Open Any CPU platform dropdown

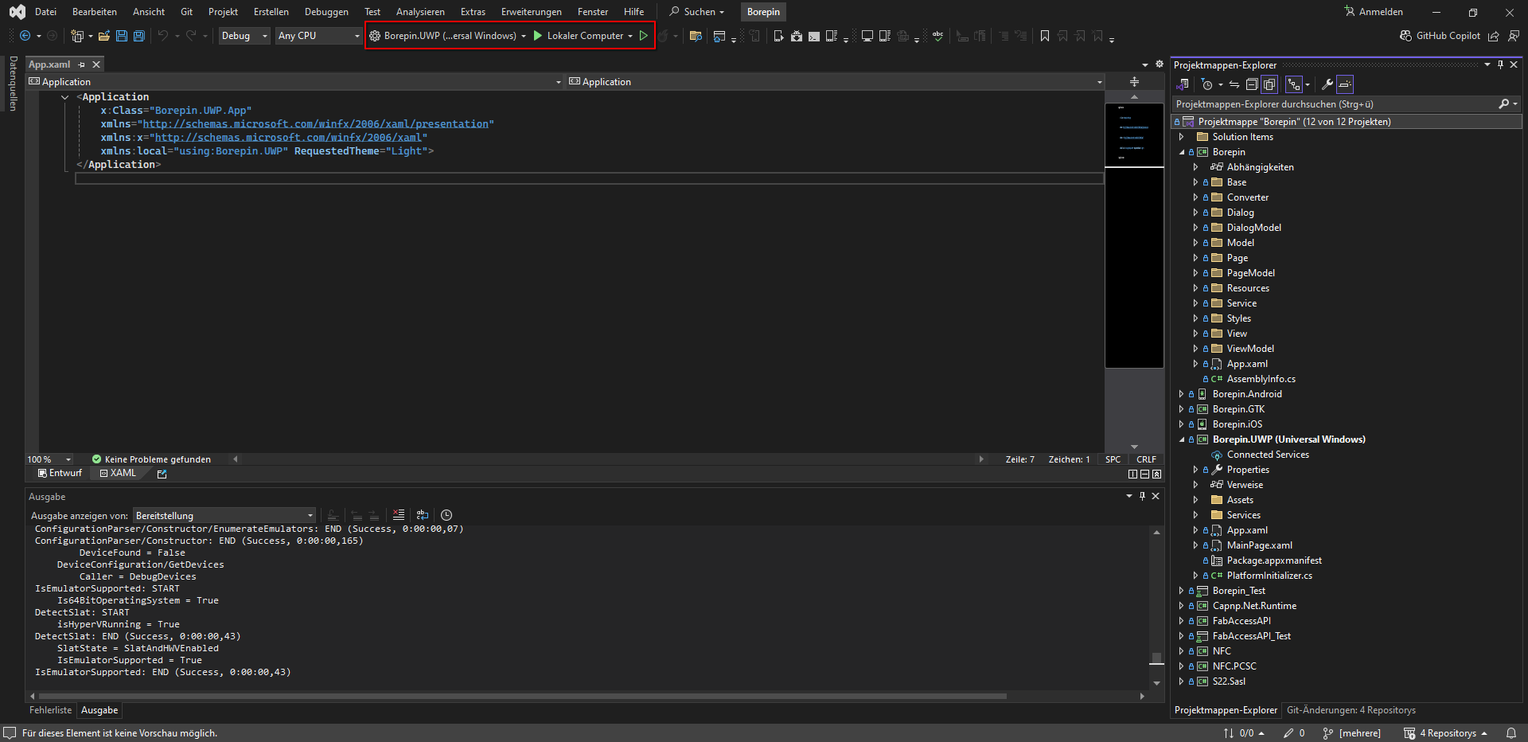[318, 36]
